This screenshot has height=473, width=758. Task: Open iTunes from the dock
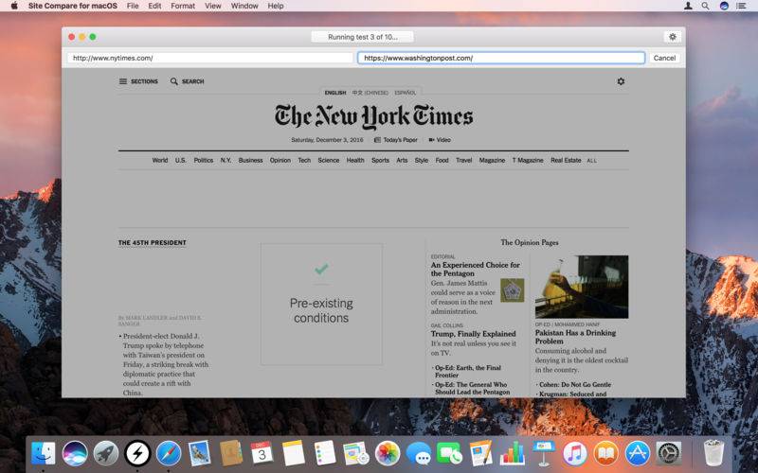click(x=575, y=454)
